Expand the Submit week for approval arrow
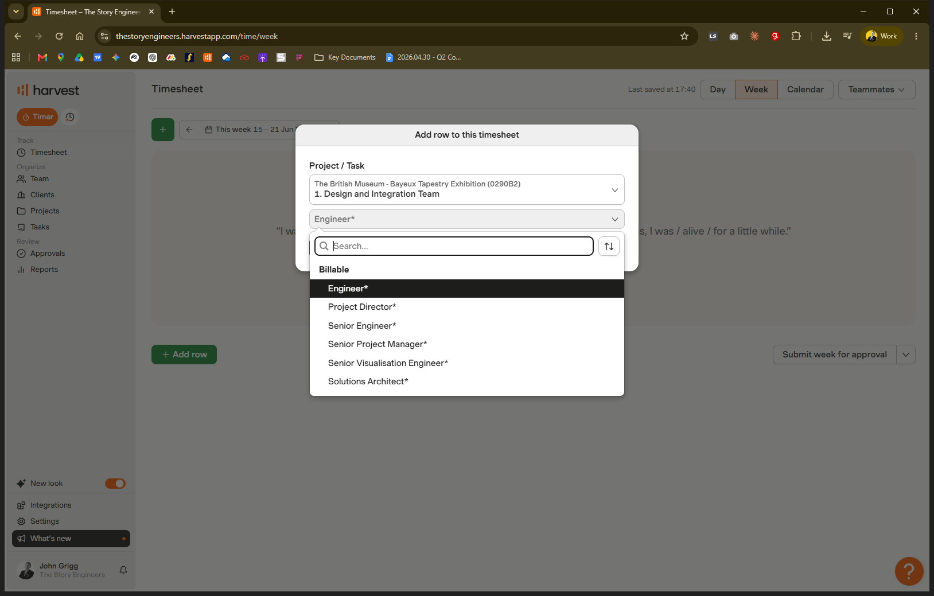The image size is (934, 596). pyautogui.click(x=906, y=355)
